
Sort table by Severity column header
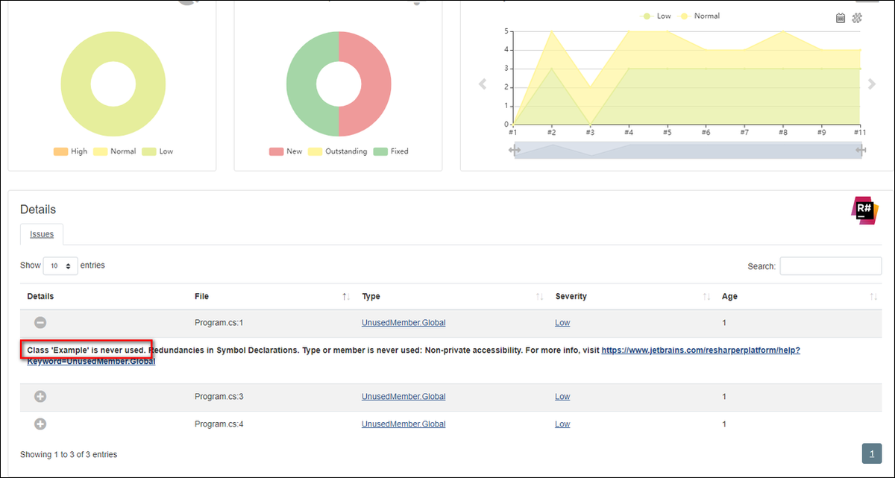click(x=571, y=296)
